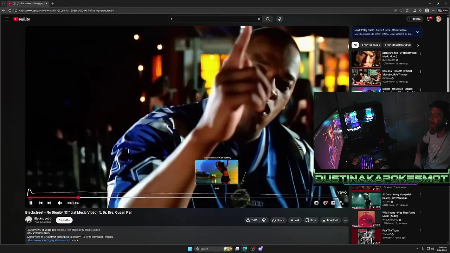Enter fullscreen on the video player
The image size is (450, 253).
coord(342,203)
